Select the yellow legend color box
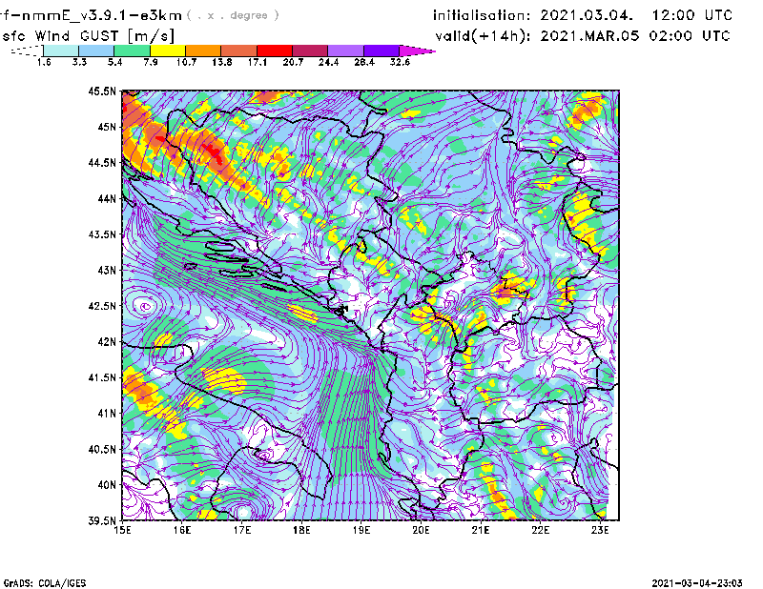The height and width of the screenshot is (589, 763). [168, 51]
